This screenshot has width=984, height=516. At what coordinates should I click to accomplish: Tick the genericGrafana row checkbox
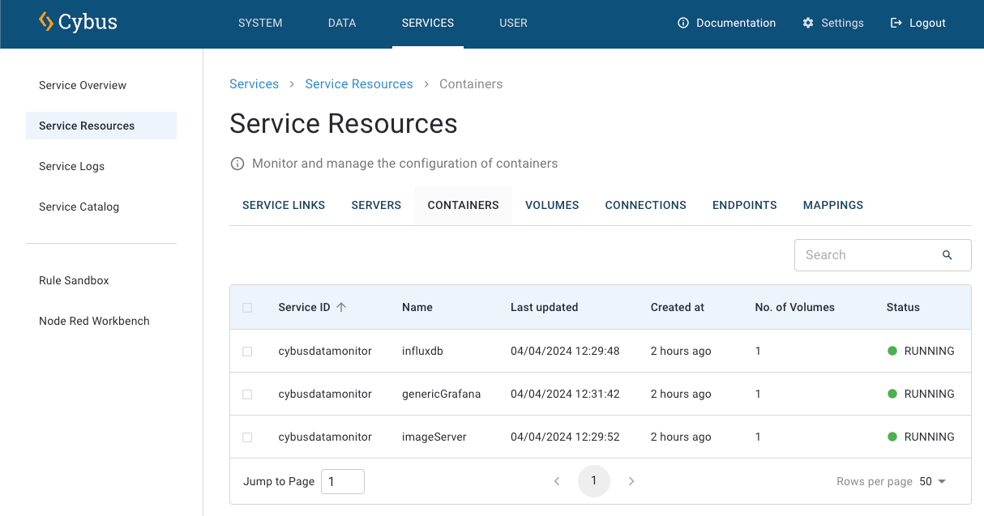point(247,394)
